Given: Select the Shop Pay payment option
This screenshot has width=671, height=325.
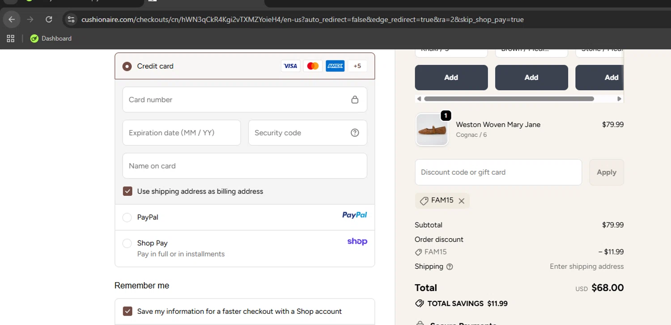Looking at the screenshot, I should pyautogui.click(x=127, y=243).
